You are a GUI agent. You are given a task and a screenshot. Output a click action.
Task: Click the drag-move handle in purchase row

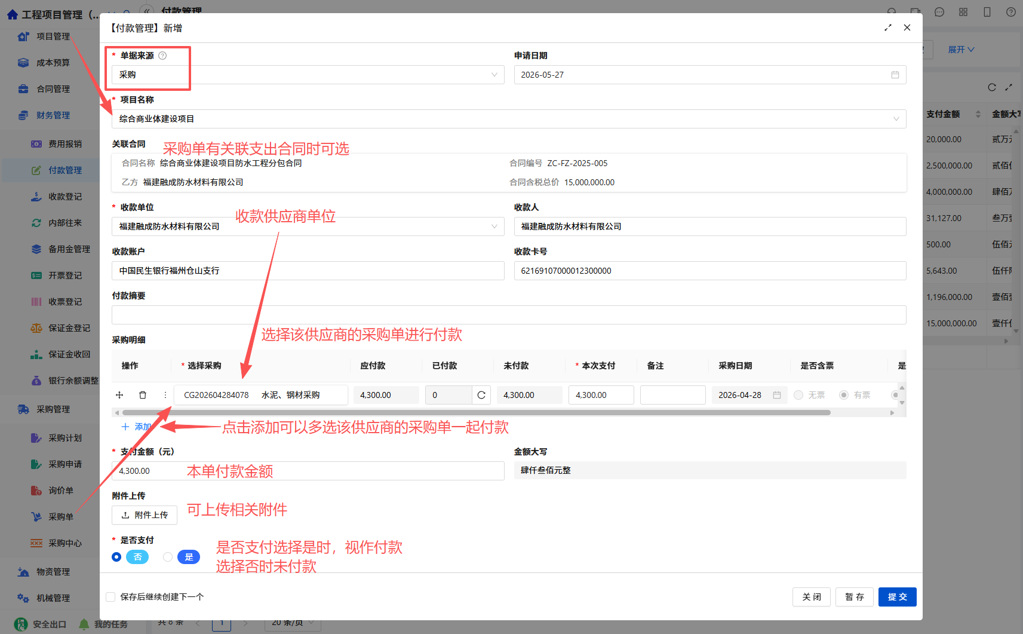[x=119, y=395]
